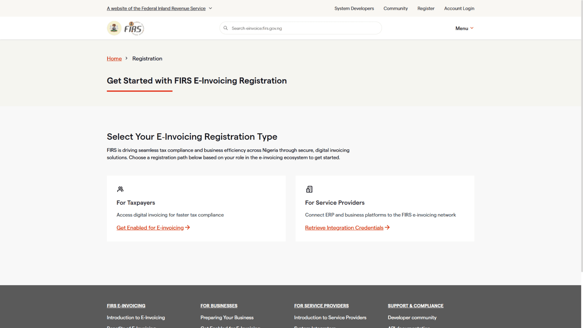583x328 pixels.
Task: Click Retrieve Integration Credentials
Action: [344, 227]
